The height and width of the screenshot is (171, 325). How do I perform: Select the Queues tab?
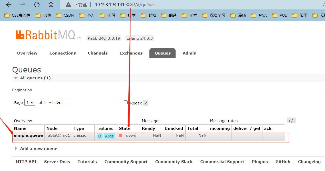tap(162, 53)
